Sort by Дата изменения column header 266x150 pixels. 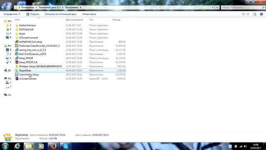click(x=74, y=20)
